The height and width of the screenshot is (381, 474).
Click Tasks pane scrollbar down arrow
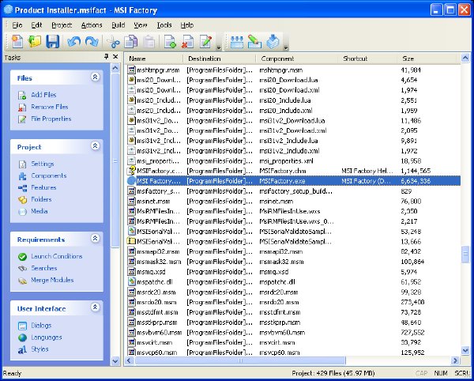(115, 360)
